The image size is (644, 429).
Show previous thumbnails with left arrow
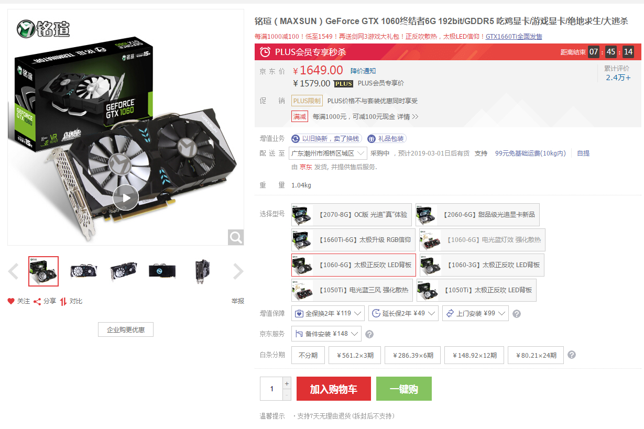[x=14, y=271]
